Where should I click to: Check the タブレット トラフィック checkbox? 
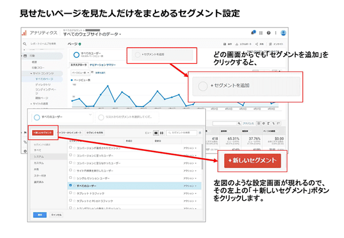tap(71, 193)
